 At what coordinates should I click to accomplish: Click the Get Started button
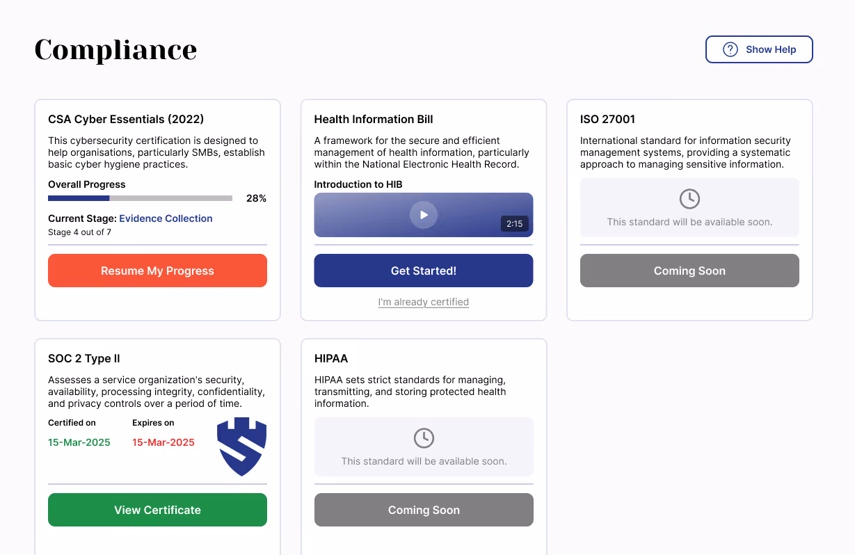coord(423,271)
